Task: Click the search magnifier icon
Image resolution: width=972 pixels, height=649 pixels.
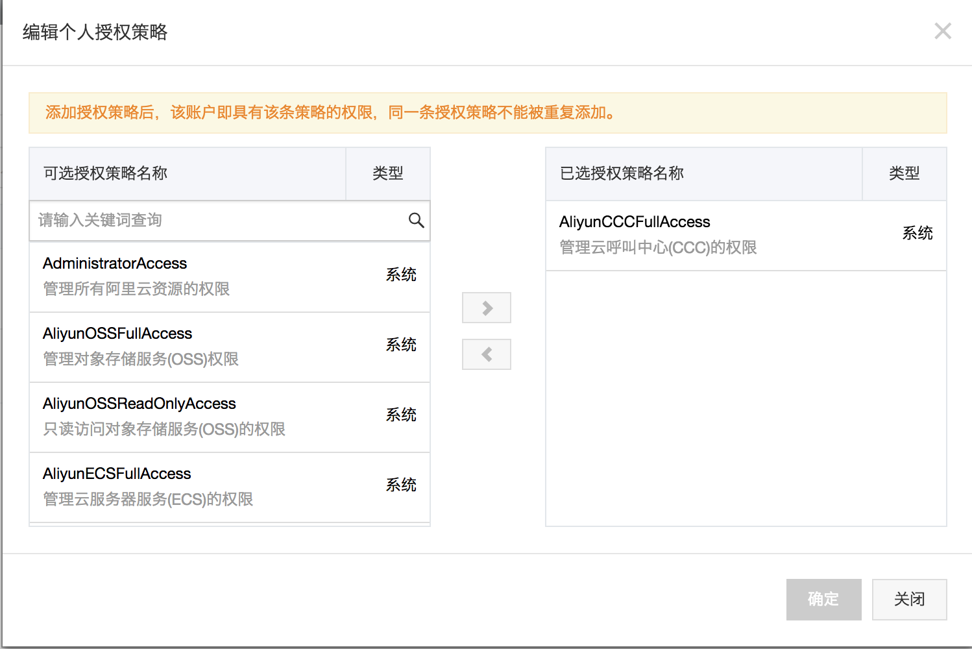Action: tap(417, 220)
